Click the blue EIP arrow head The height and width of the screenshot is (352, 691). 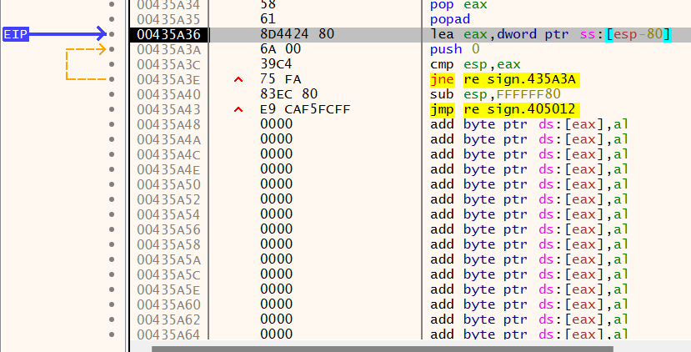pyautogui.click(x=102, y=33)
